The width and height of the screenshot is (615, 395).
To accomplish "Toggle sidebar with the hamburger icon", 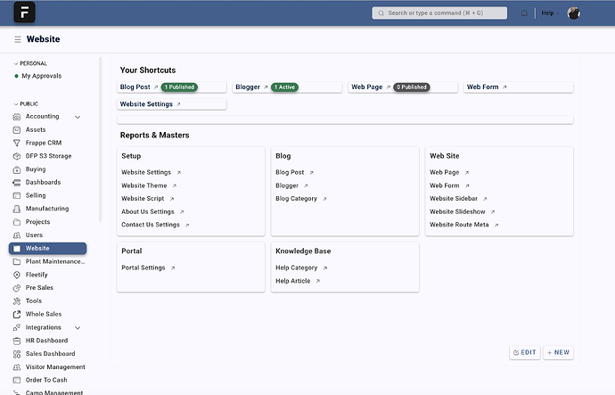I will pyautogui.click(x=18, y=39).
